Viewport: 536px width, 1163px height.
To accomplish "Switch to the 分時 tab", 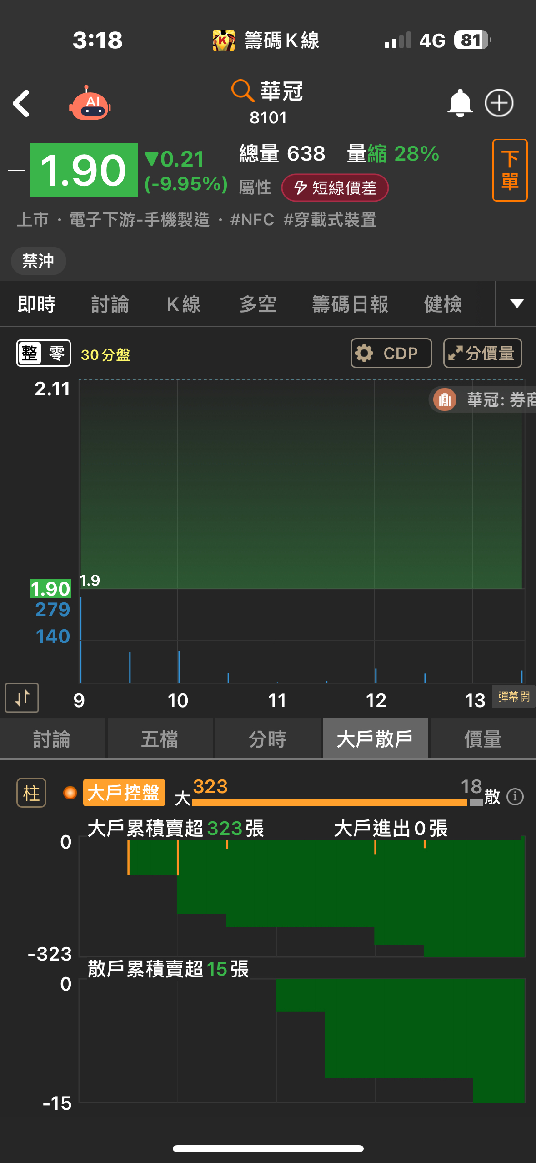I will (x=268, y=738).
